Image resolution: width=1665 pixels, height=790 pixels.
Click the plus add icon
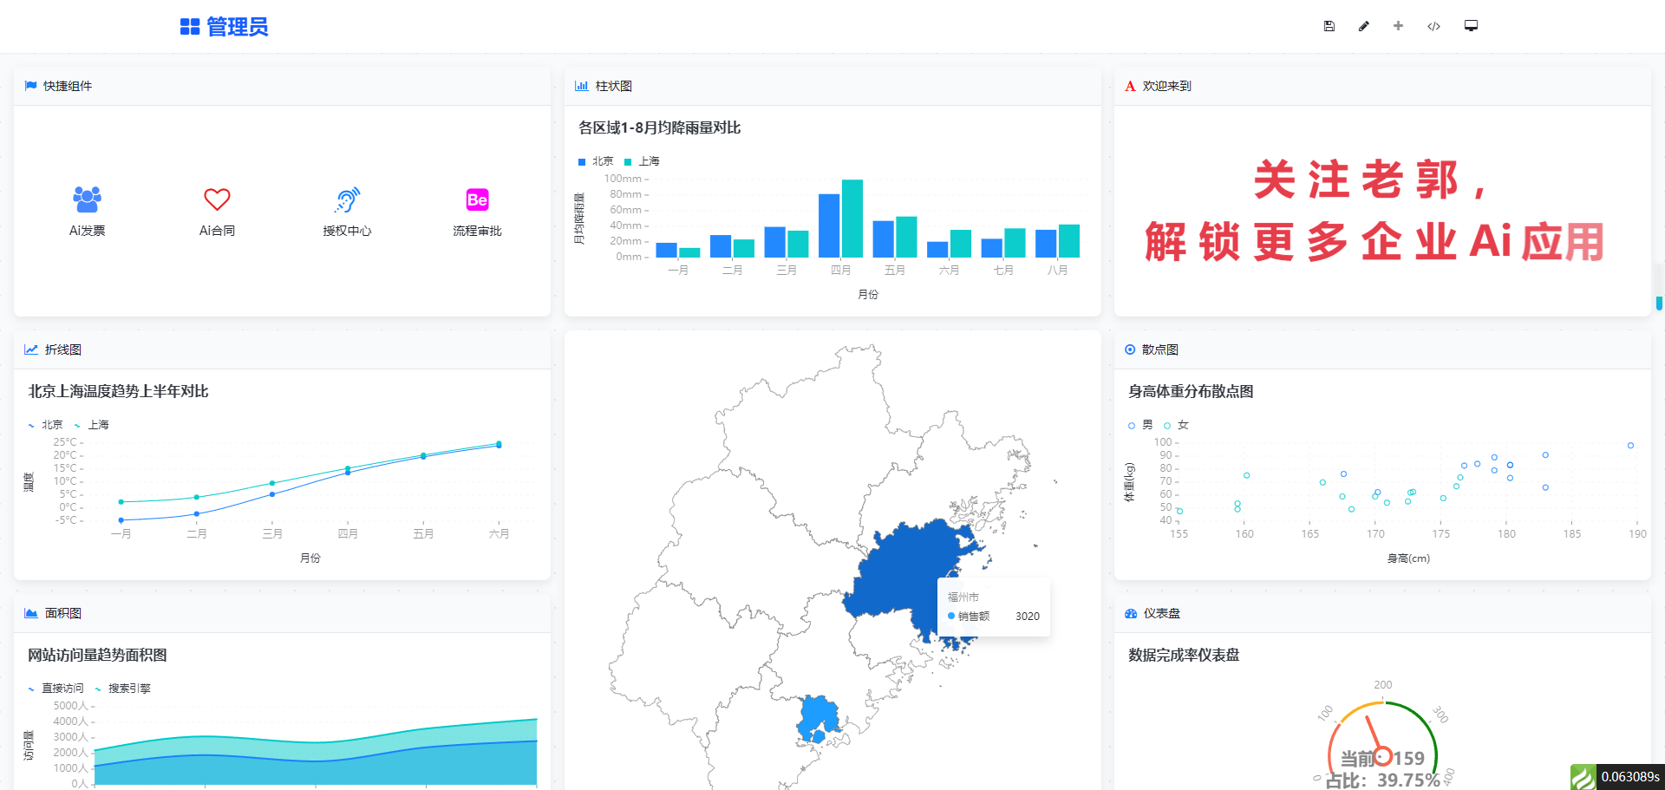click(1398, 26)
